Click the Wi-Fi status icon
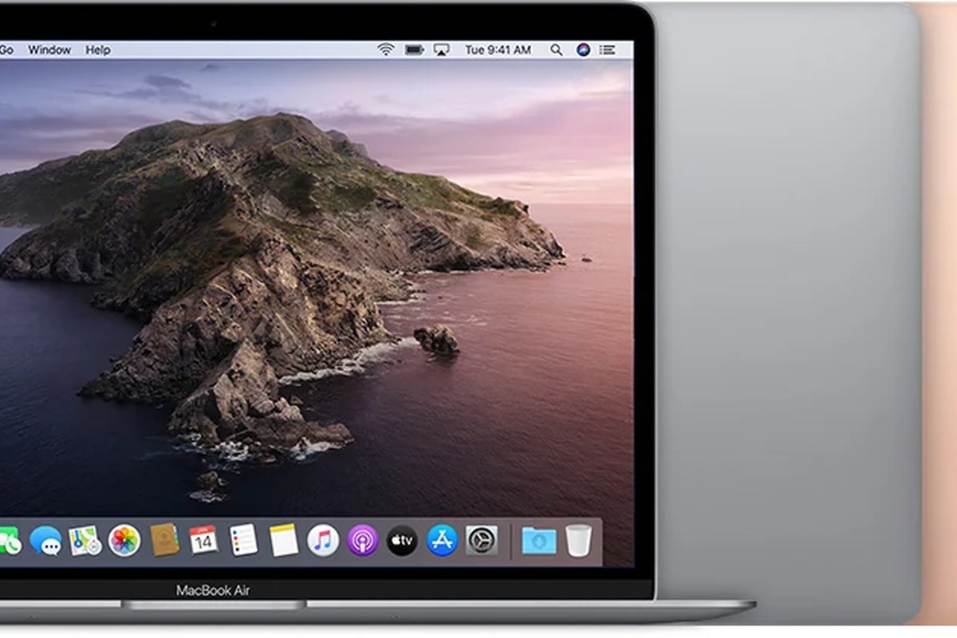Viewport: 957px width, 638px height. pos(386,49)
